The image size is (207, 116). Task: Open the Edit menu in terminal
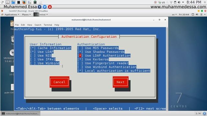click(x=23, y=25)
